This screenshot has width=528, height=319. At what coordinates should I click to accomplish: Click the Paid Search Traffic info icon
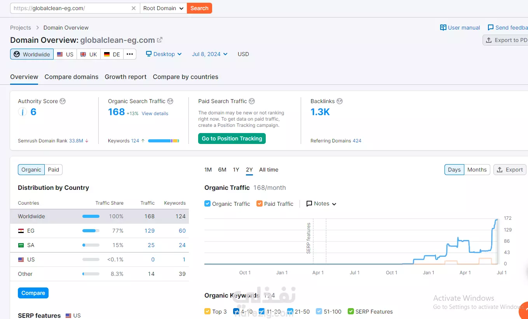coord(252,101)
